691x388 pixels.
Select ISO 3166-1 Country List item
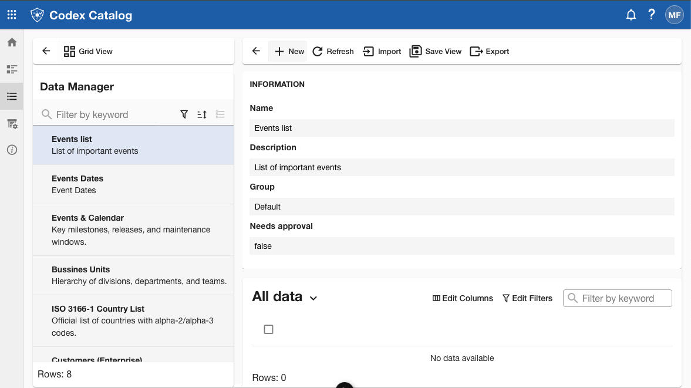tap(133, 320)
